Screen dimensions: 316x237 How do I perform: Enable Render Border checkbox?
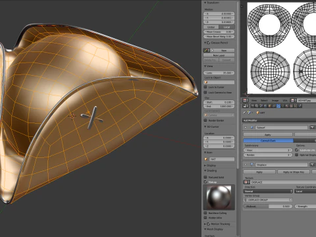point(205,120)
